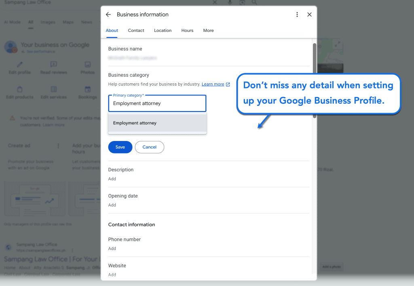This screenshot has width=414, height=286.
Task: Open Edit products in background page
Action: point(19,93)
